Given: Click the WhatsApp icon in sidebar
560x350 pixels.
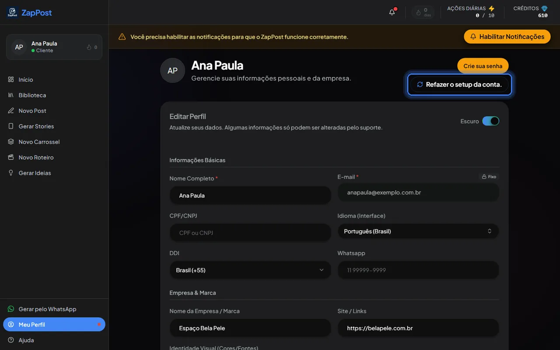Looking at the screenshot, I should (11, 309).
